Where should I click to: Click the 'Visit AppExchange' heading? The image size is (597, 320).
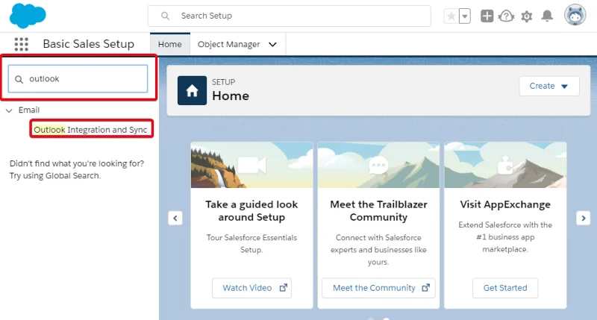pyautogui.click(x=505, y=204)
